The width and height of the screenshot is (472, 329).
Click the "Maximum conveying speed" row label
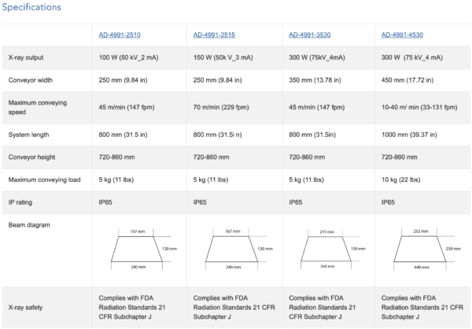pyautogui.click(x=32, y=107)
